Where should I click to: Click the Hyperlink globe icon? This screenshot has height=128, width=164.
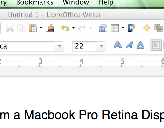[103, 28]
